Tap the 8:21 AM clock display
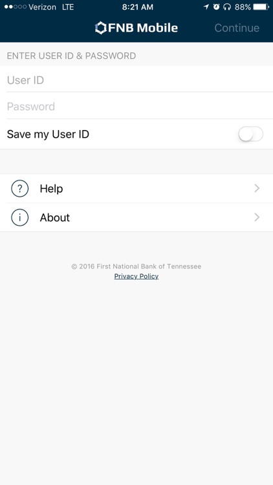Screen dimensions: 273x485 (x=137, y=7)
